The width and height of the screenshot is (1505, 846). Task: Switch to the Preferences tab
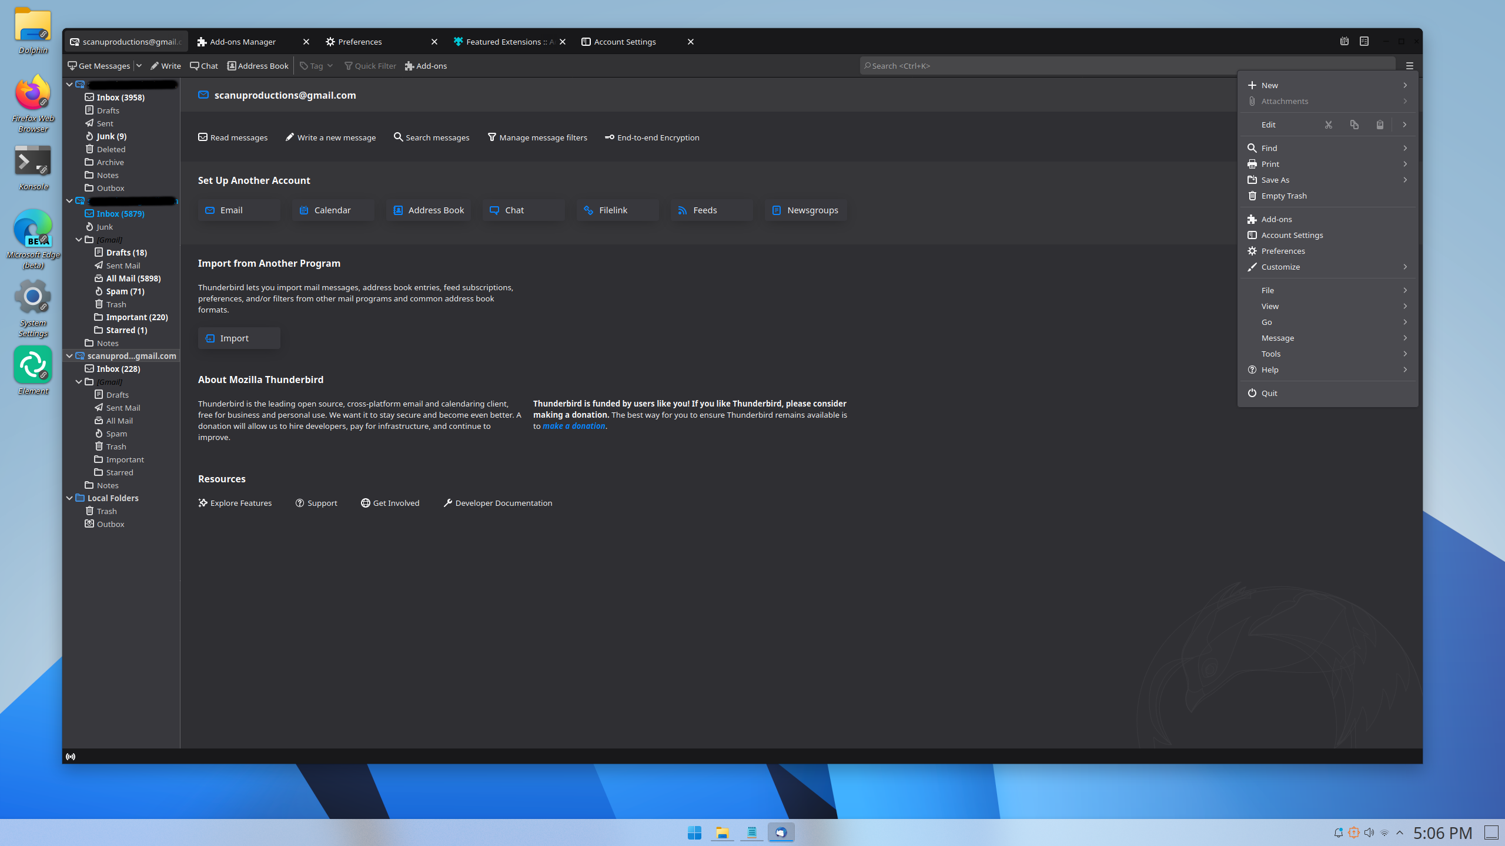(361, 41)
